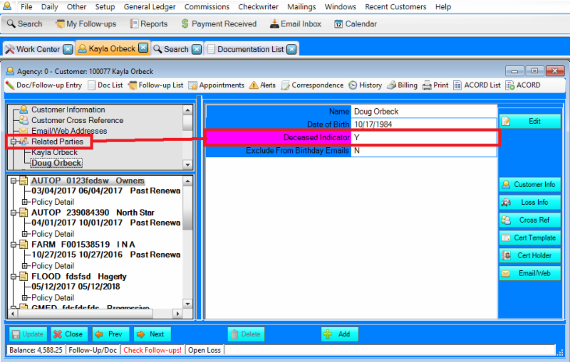Screen dimensions: 570x362
Task: Close the Work Center tab
Action: tap(68, 49)
